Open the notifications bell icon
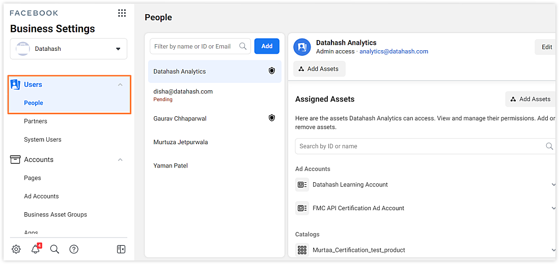Viewport: 559px width, 264px height. [36, 249]
